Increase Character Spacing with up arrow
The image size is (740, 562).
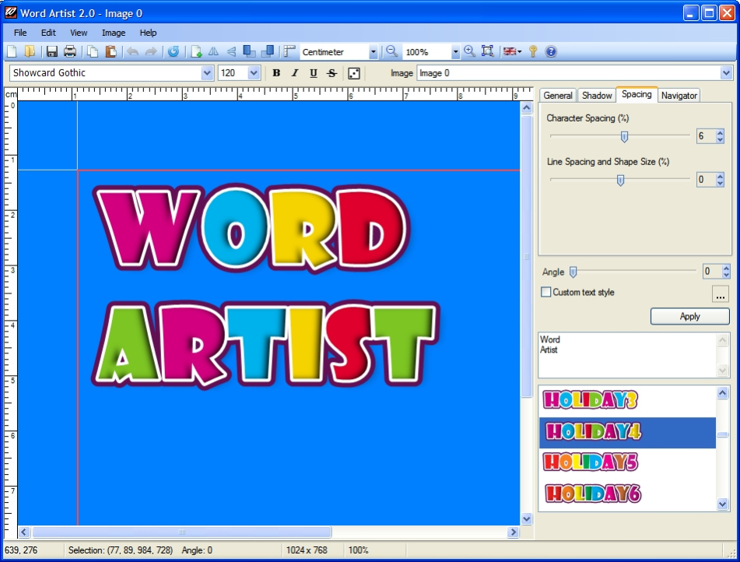pos(720,132)
